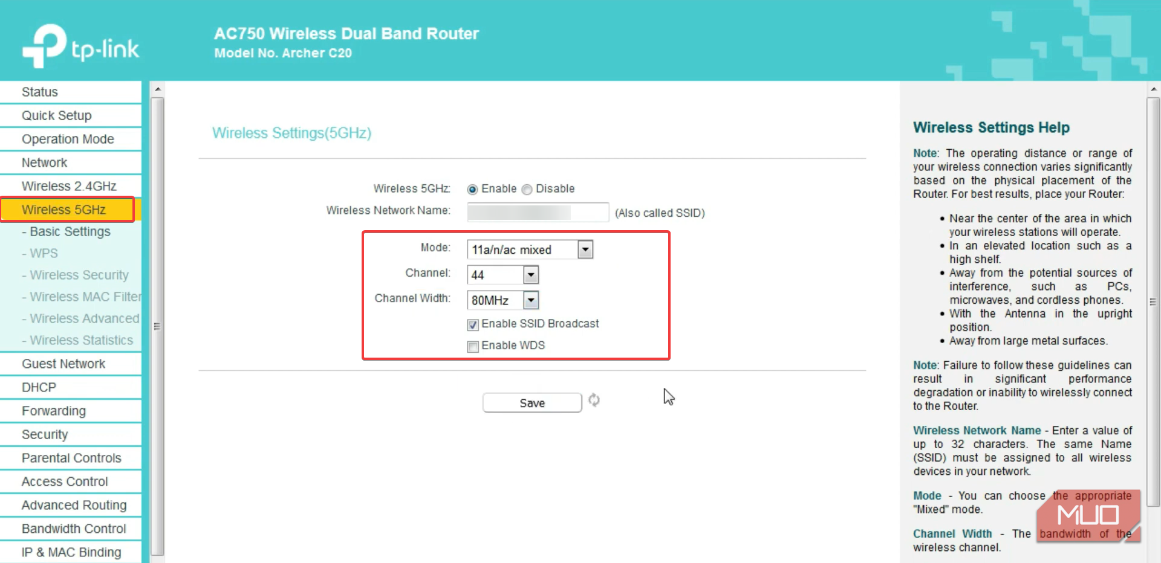Click the Wireless Network Name field

tap(538, 213)
